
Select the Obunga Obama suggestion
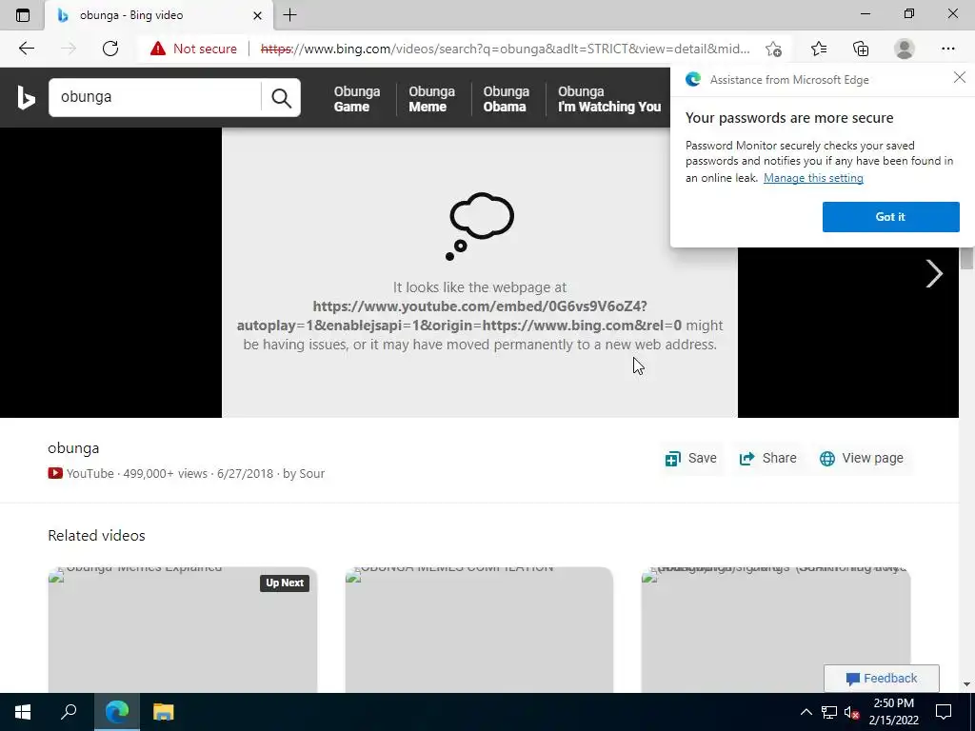pos(507,99)
